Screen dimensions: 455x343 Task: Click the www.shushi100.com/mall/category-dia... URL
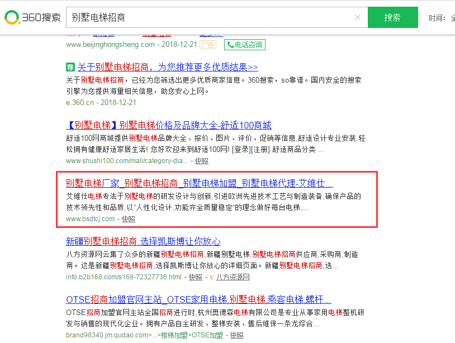[x=127, y=161]
